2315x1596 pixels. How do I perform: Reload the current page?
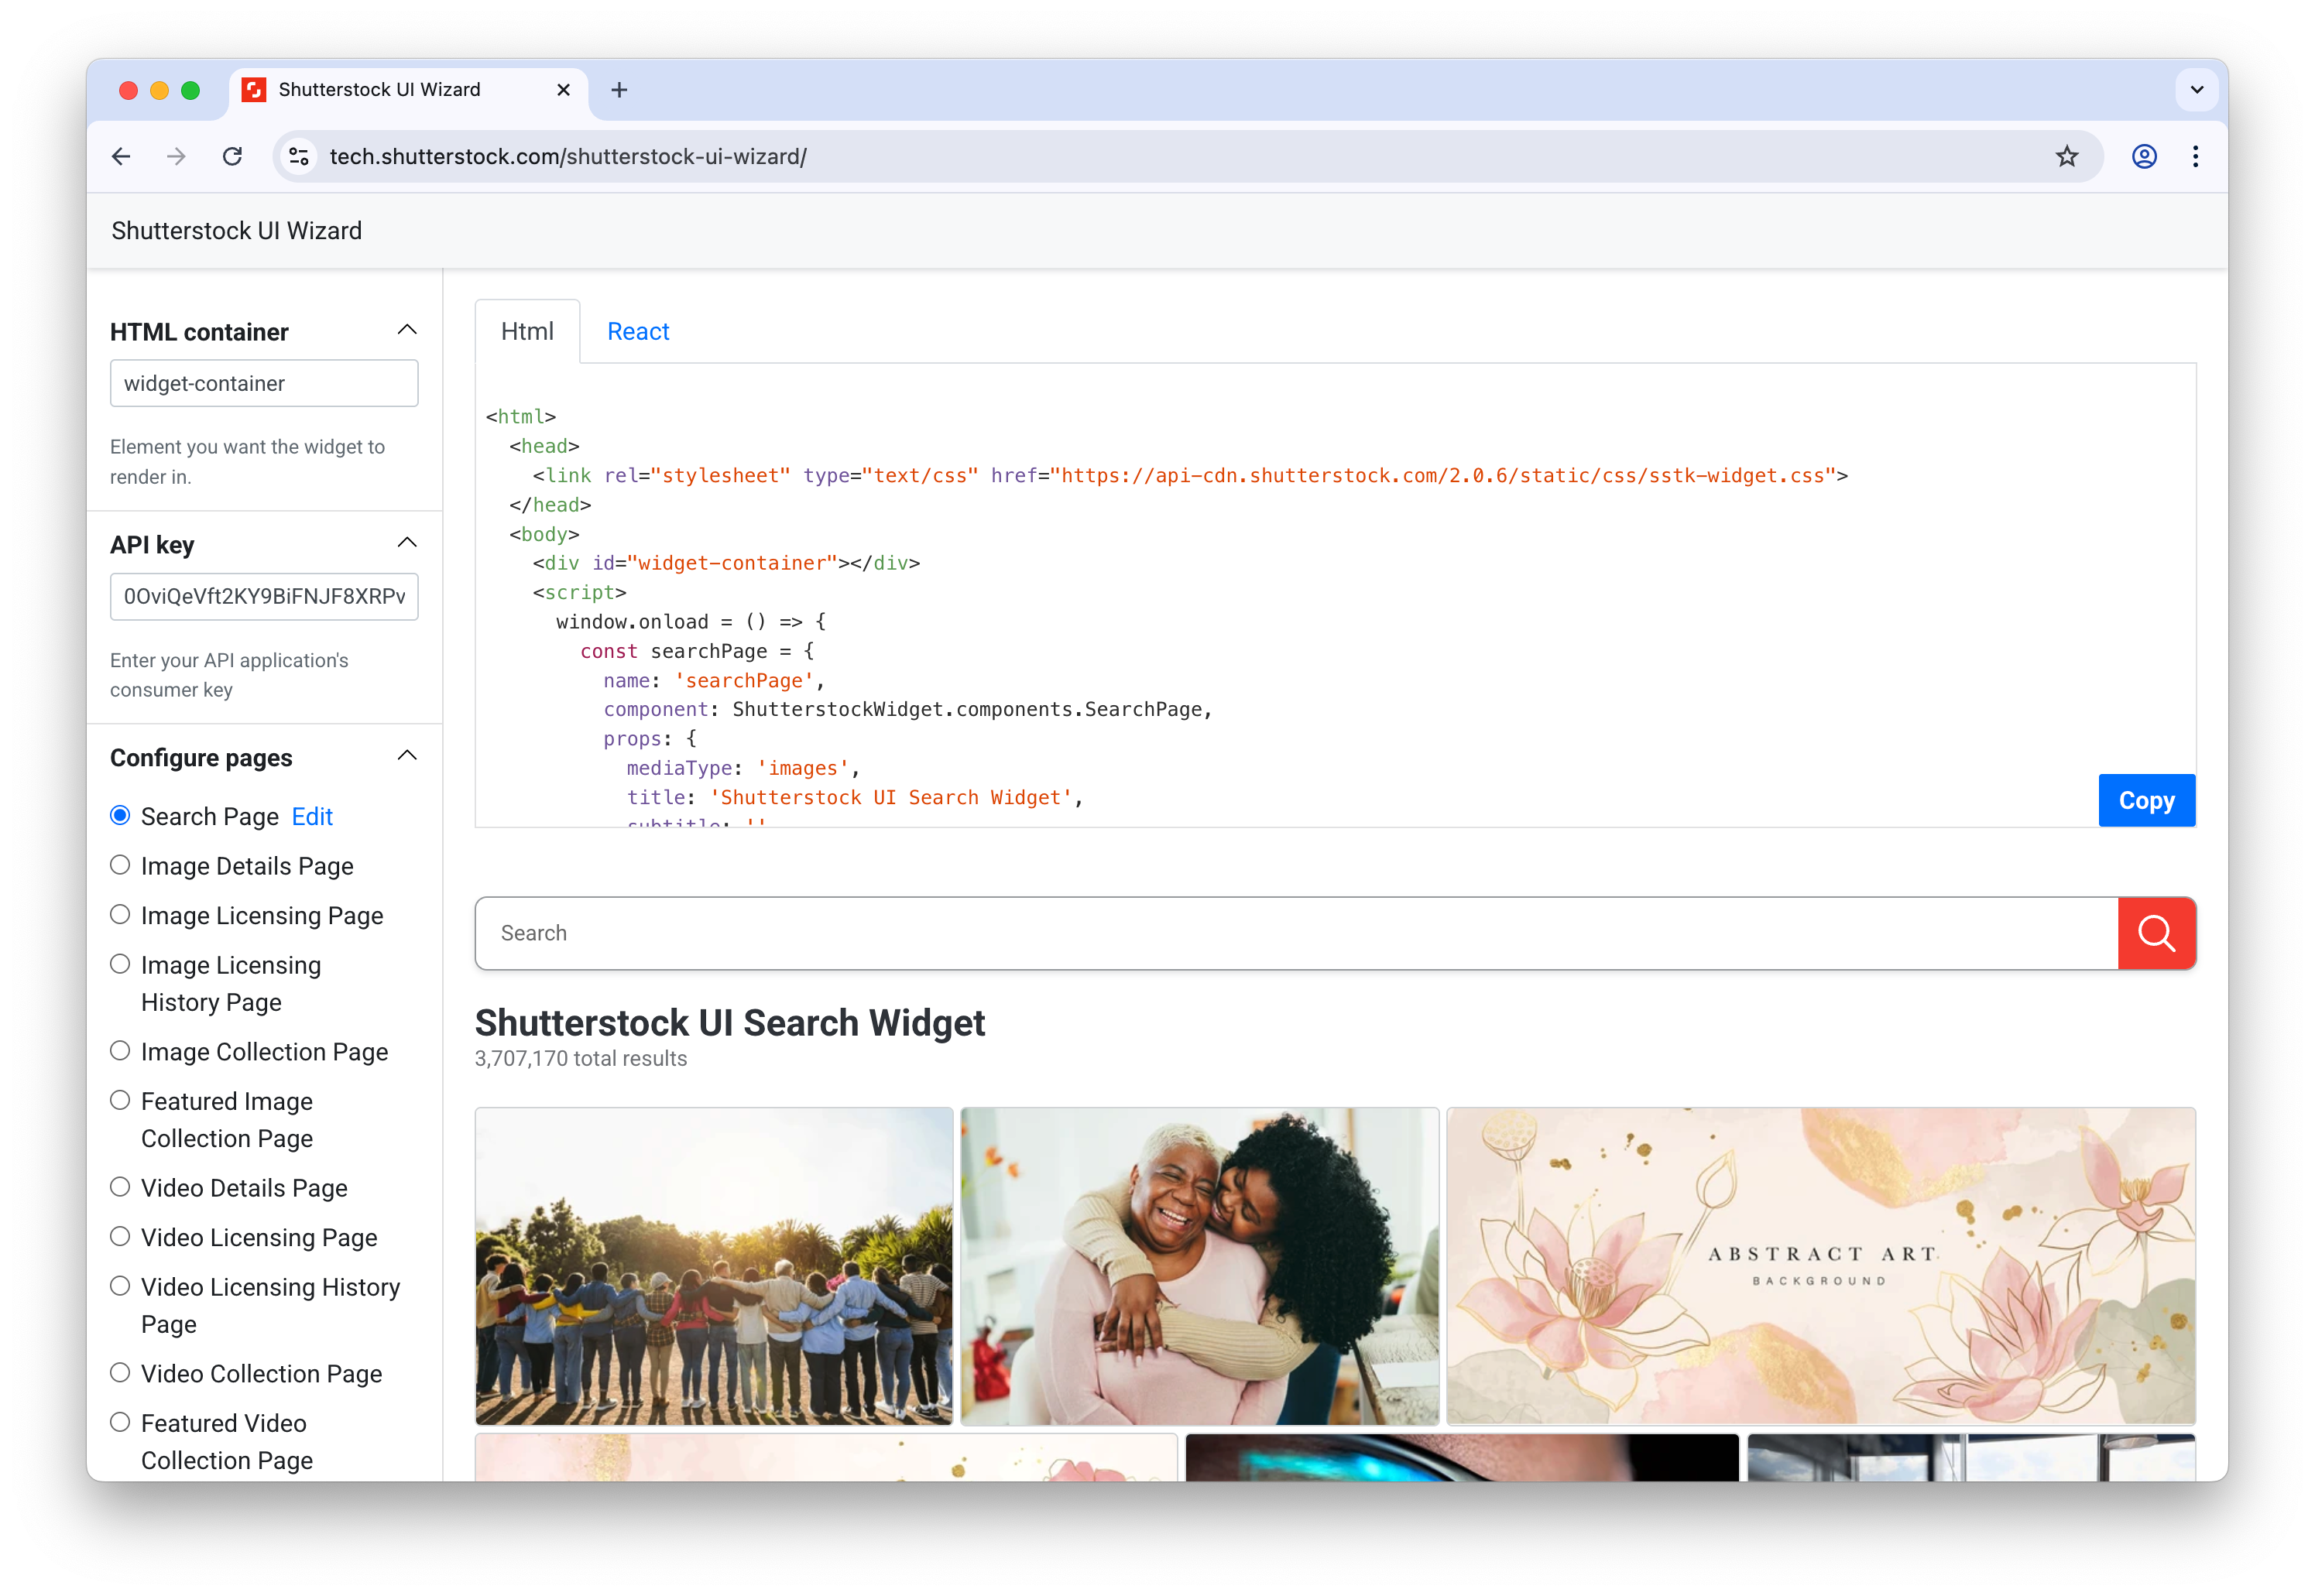[x=233, y=156]
